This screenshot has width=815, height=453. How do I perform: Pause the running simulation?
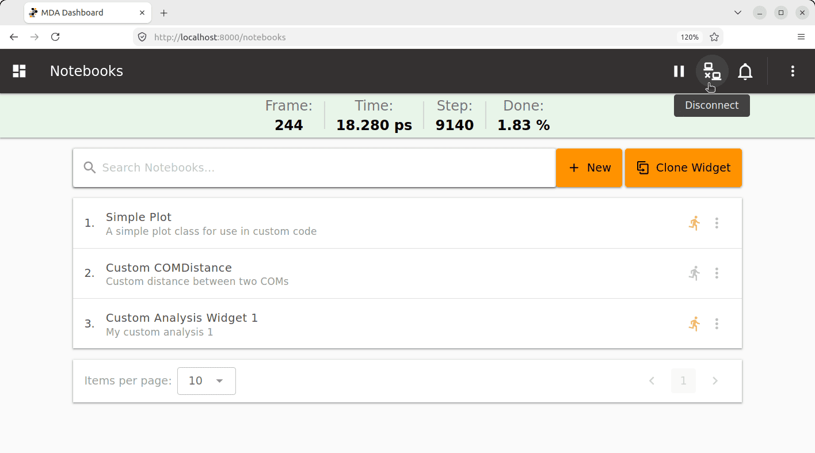click(x=679, y=71)
